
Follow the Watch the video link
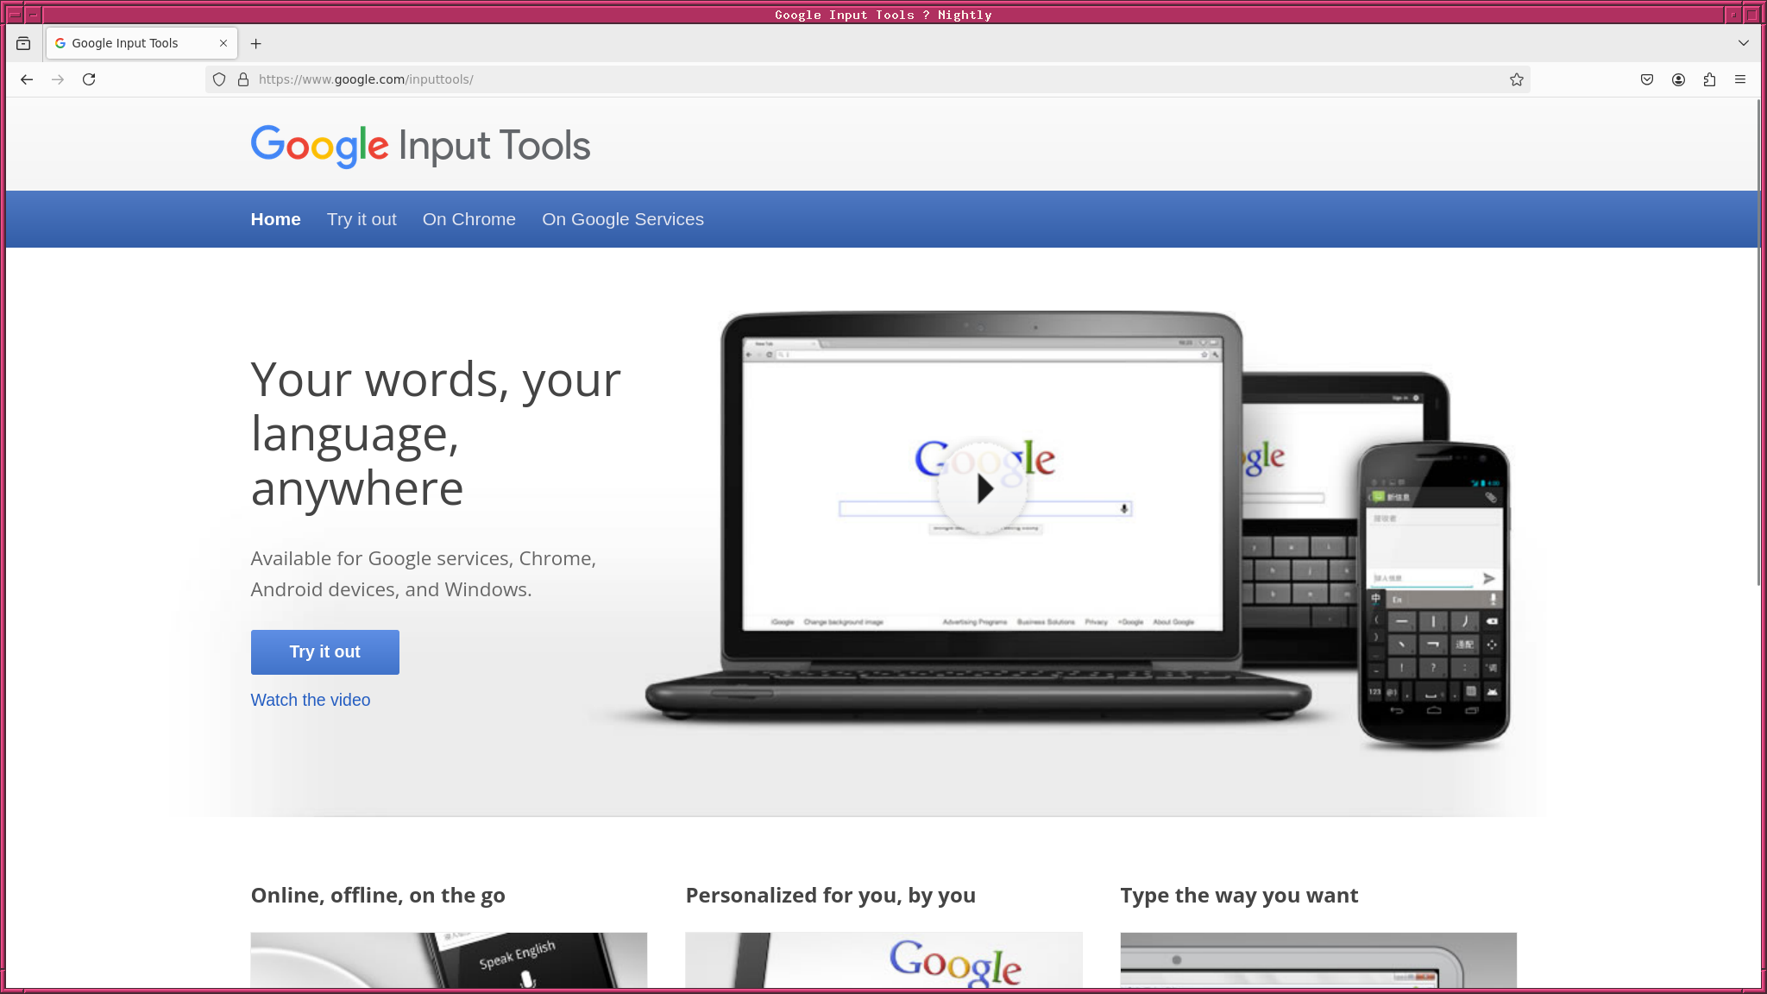tap(310, 700)
